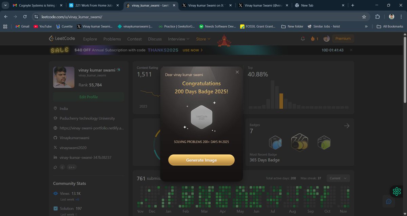Expand the Store dropdown menu
The height and width of the screenshot is (216, 407).
pos(203,39)
